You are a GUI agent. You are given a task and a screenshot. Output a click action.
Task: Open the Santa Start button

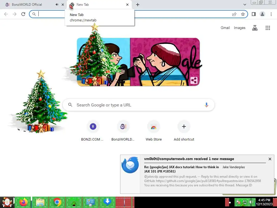pos(7,202)
